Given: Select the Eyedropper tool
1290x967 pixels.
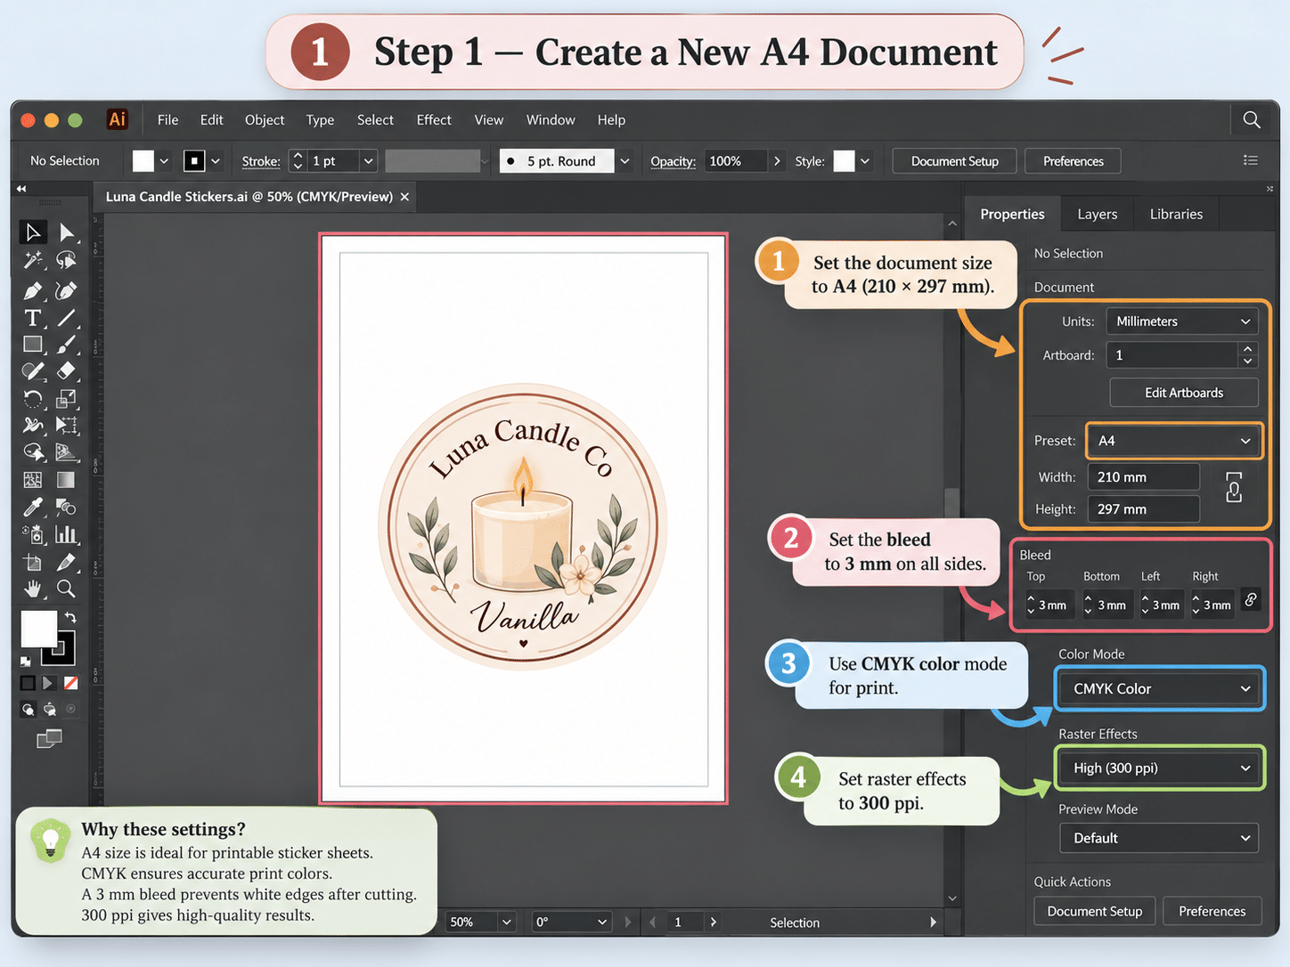Looking at the screenshot, I should [33, 507].
